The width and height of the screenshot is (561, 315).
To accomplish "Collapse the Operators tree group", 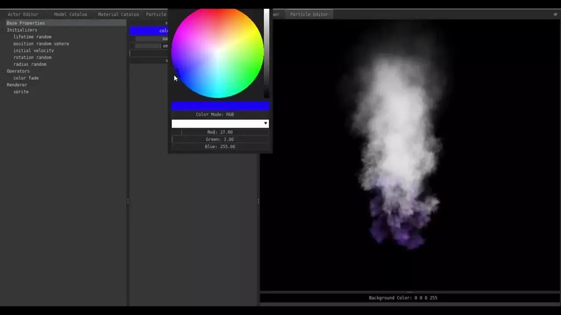I will pos(4,71).
